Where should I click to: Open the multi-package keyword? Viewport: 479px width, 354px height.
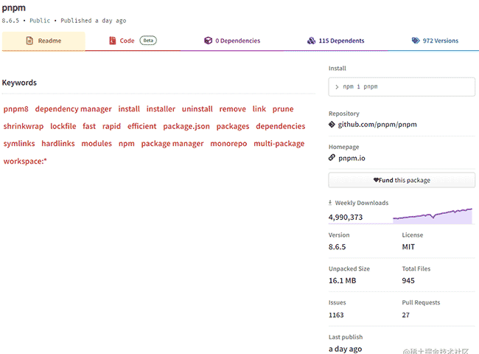279,143
